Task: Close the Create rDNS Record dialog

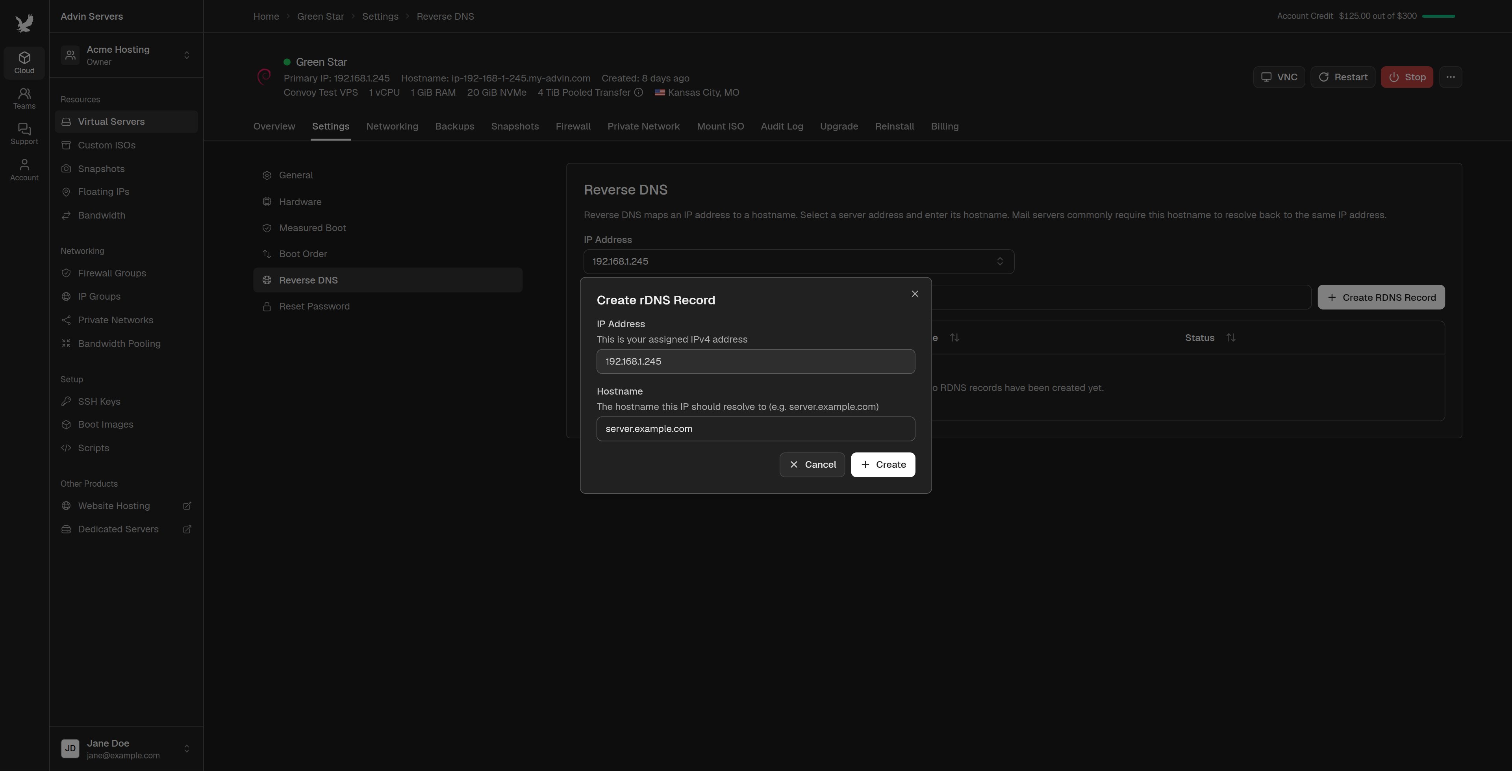Action: 914,294
